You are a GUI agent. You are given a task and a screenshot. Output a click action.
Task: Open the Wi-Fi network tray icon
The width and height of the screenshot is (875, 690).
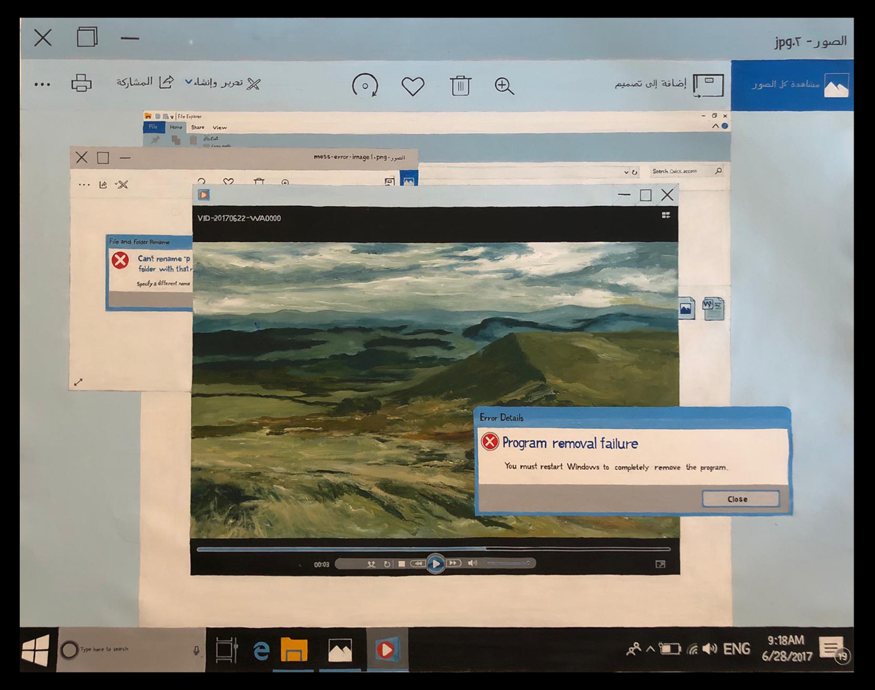[x=693, y=650]
